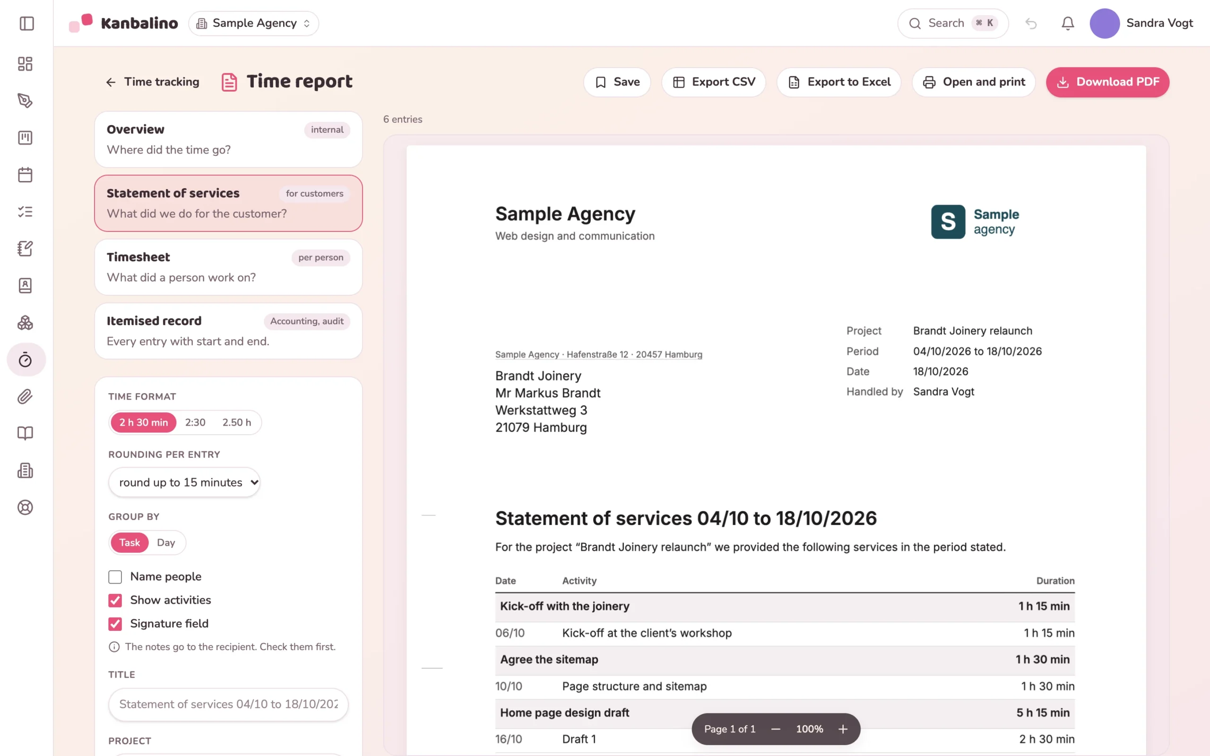Click the Download PDF button
Viewport: 1210px width, 756px height.
pyautogui.click(x=1107, y=82)
